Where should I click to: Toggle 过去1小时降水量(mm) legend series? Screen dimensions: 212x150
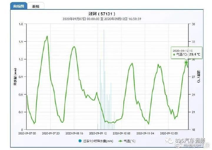pyautogui.click(x=96, y=141)
